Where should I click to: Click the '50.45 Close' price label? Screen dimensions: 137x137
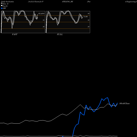pyautogui.click(x=124, y=104)
